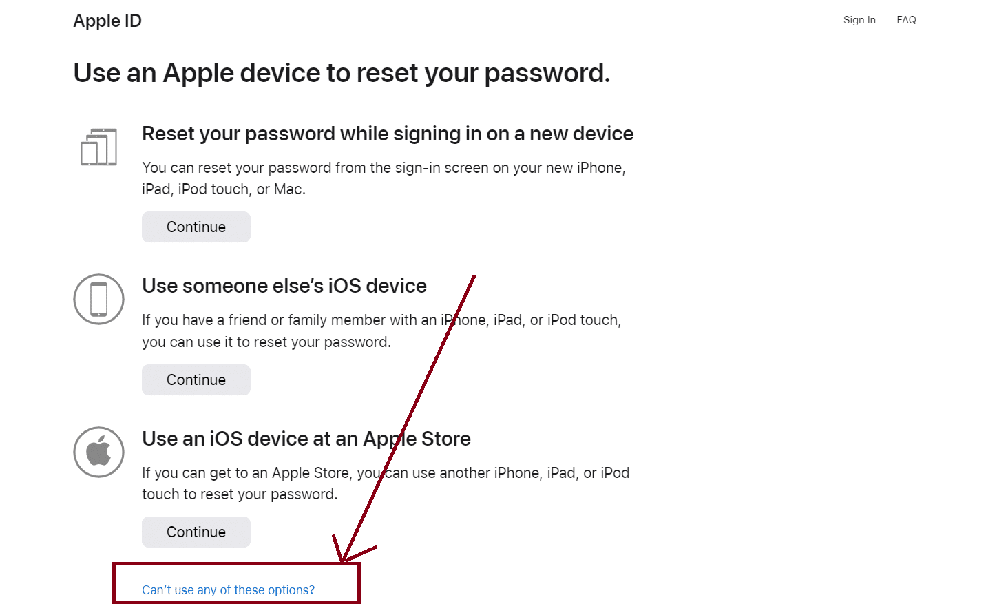The image size is (997, 604).
Task: Click the red arrow line's upper end
Action: pyautogui.click(x=474, y=278)
